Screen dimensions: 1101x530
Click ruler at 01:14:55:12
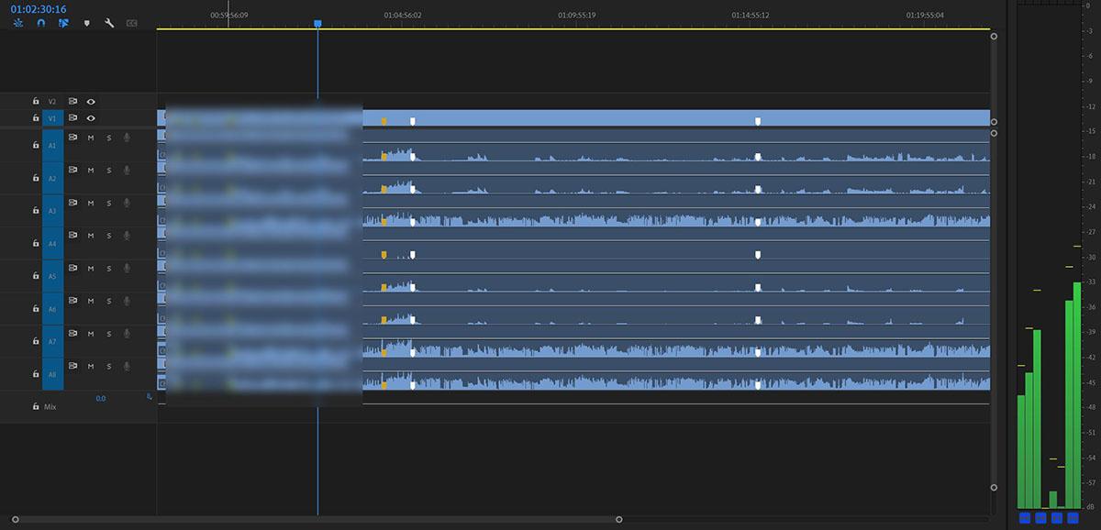point(751,15)
